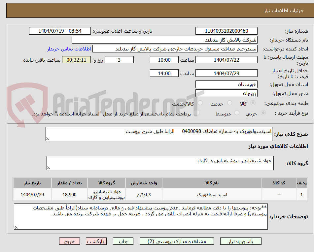The image size is (314, 252).
Task: Open the بهبهان city field
Action: pos(227,93)
